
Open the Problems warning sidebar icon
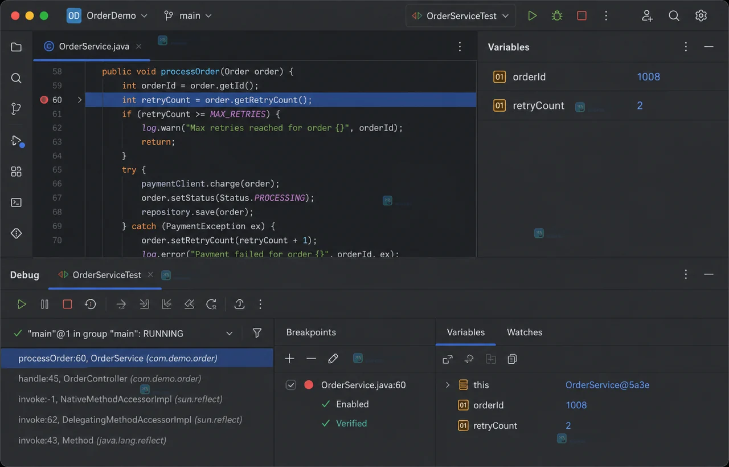pos(16,233)
